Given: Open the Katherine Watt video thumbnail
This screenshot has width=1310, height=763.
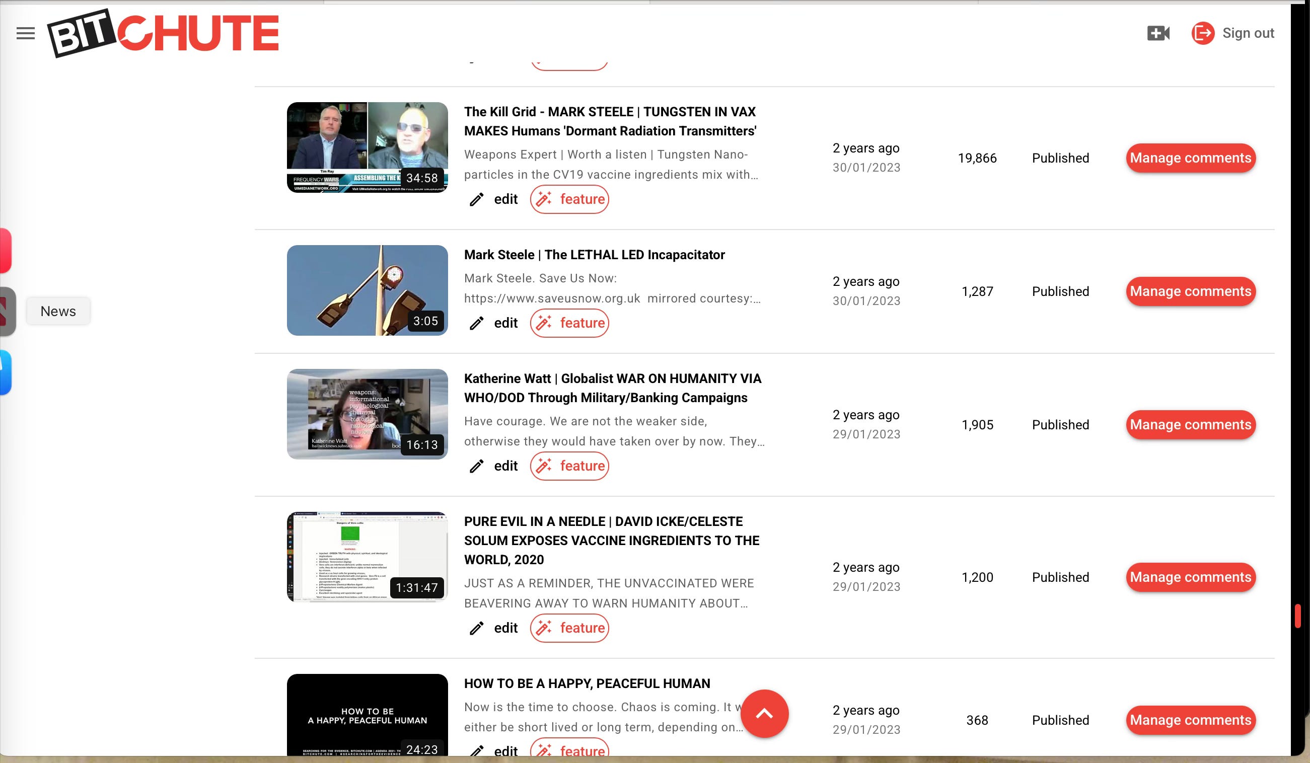Looking at the screenshot, I should coord(367,414).
